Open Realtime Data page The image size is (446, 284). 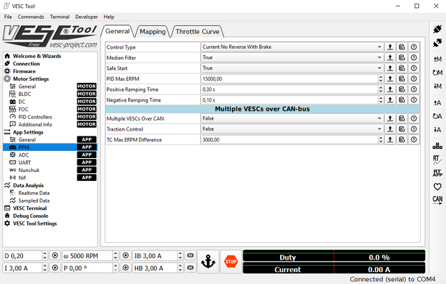[x=49, y=193]
